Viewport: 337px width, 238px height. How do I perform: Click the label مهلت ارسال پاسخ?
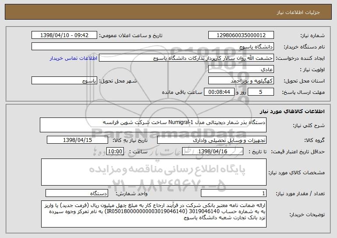(x=303, y=92)
